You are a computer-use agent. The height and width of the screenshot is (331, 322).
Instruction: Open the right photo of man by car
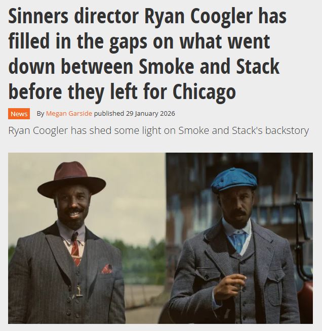click(239, 238)
